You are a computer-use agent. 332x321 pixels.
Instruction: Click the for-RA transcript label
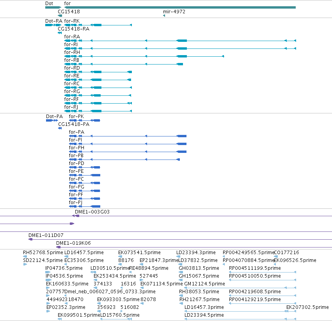tap(72, 37)
